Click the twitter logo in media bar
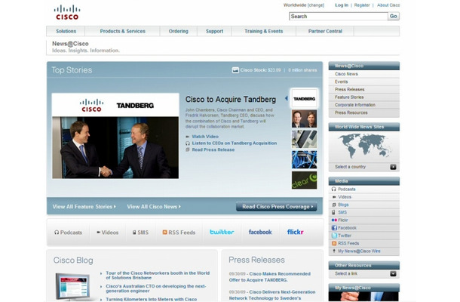Viewport: 460px width, 302px height. click(x=222, y=232)
